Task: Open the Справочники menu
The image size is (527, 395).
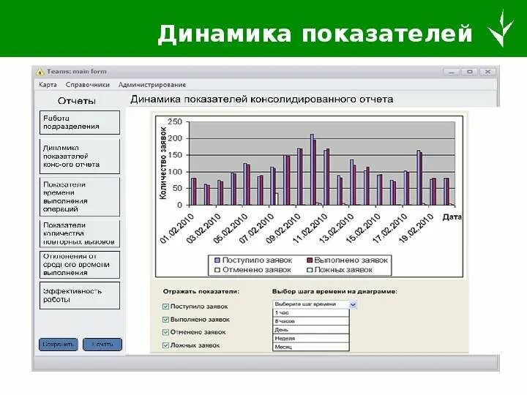Action: point(88,85)
